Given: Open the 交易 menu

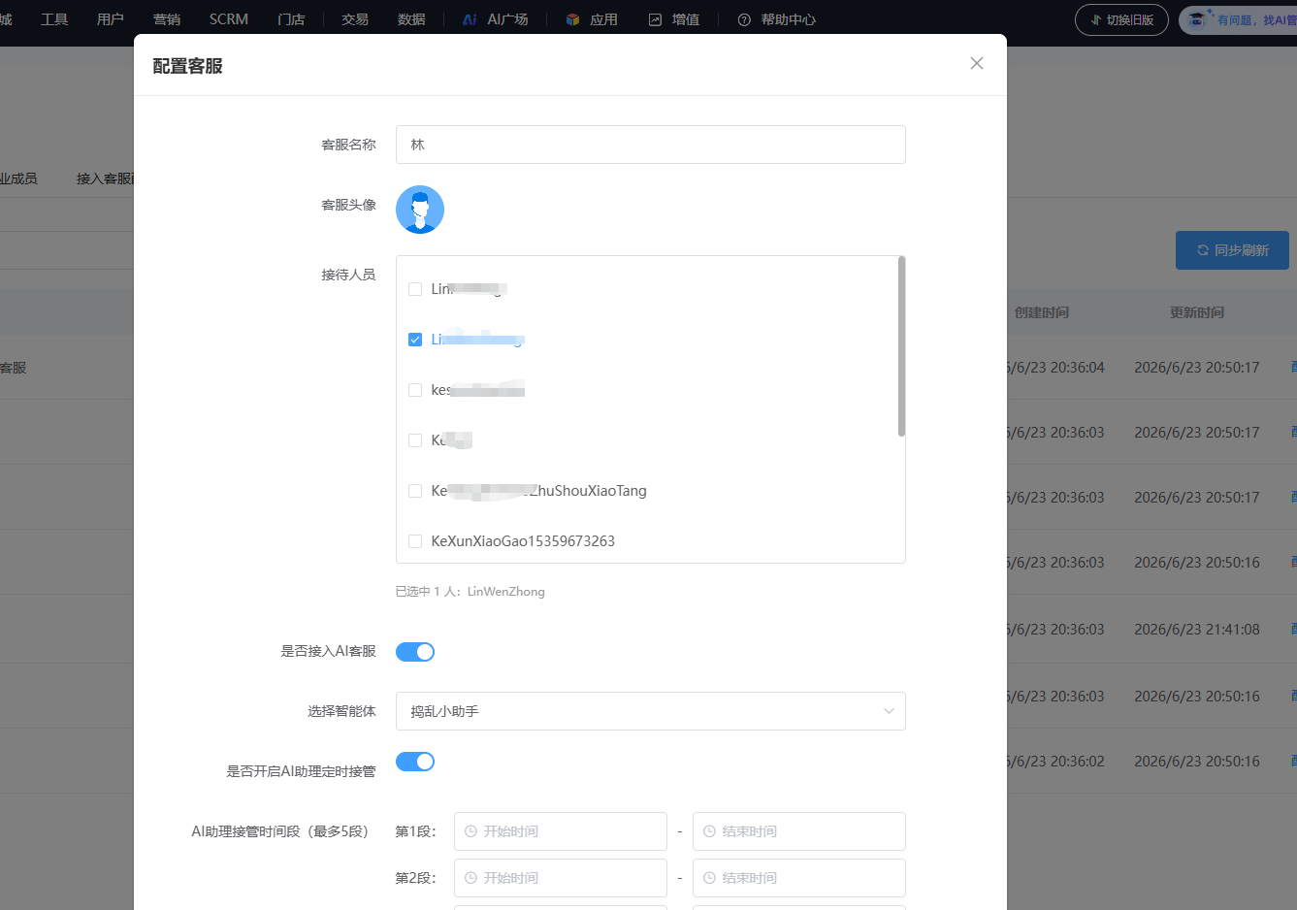Looking at the screenshot, I should pos(355,19).
